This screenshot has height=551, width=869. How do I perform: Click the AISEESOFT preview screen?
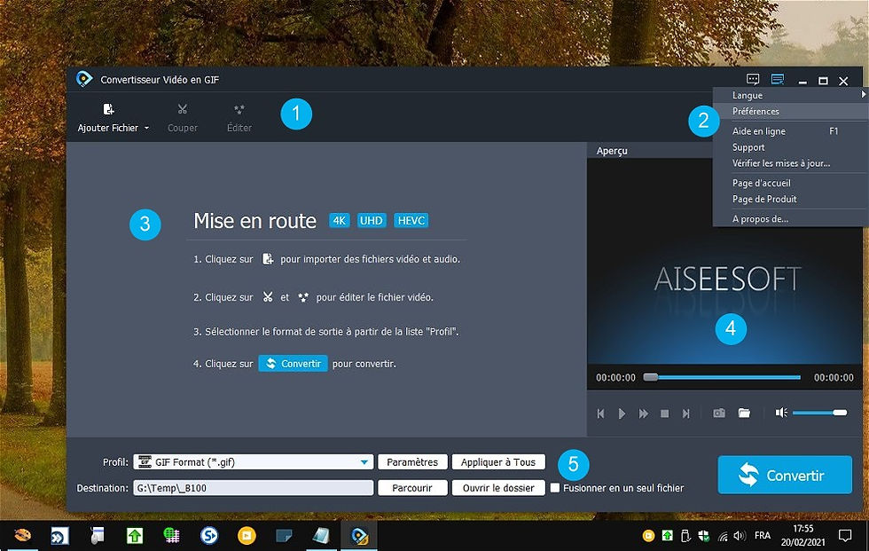coord(724,262)
